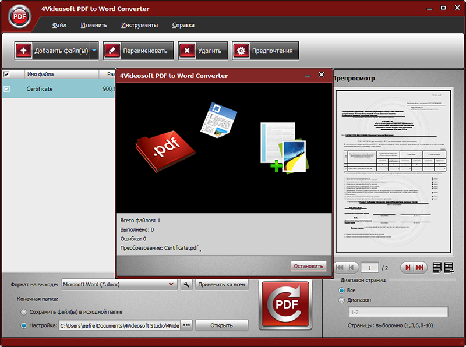The width and height of the screenshot is (466, 347).
Task: Open the Справка menu
Action: (183, 25)
